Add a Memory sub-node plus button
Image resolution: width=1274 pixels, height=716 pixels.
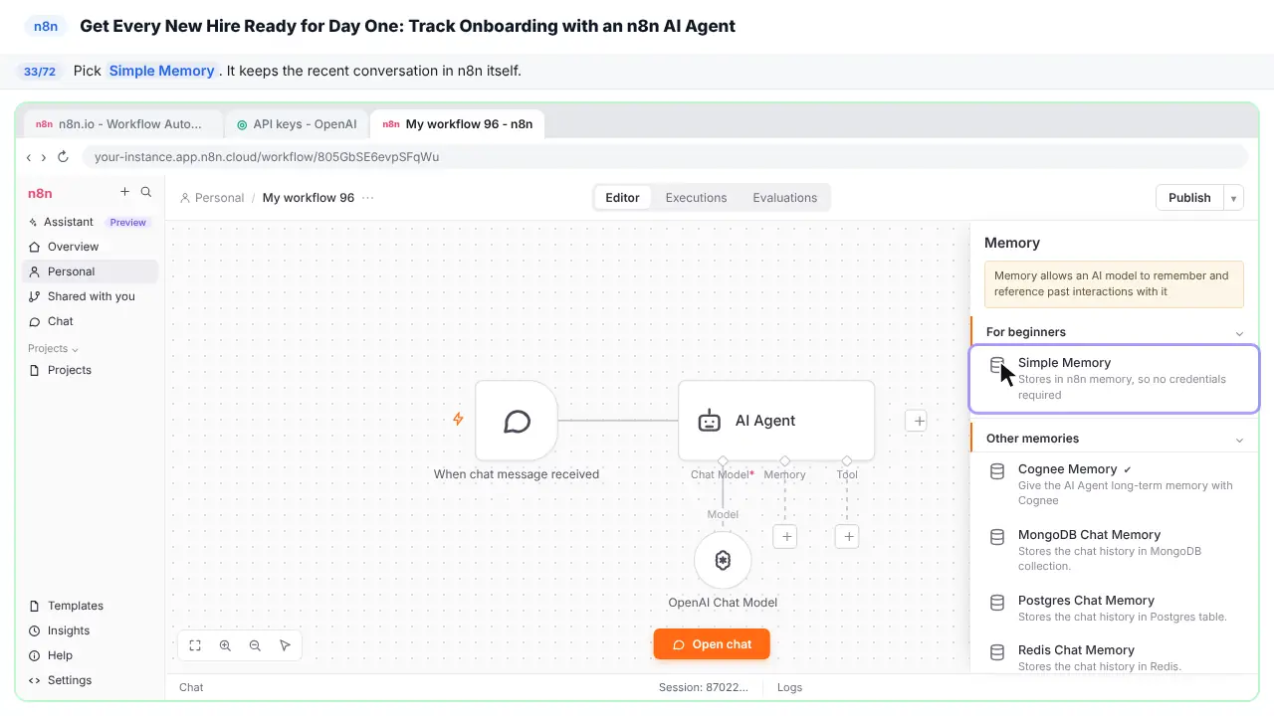pyautogui.click(x=785, y=537)
